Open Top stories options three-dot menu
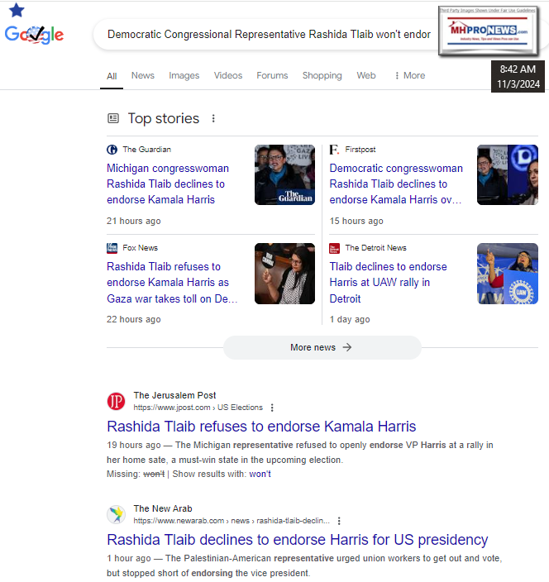The image size is (549, 582). coord(213,118)
